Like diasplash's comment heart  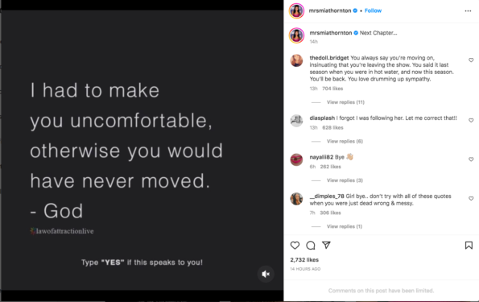click(x=471, y=121)
